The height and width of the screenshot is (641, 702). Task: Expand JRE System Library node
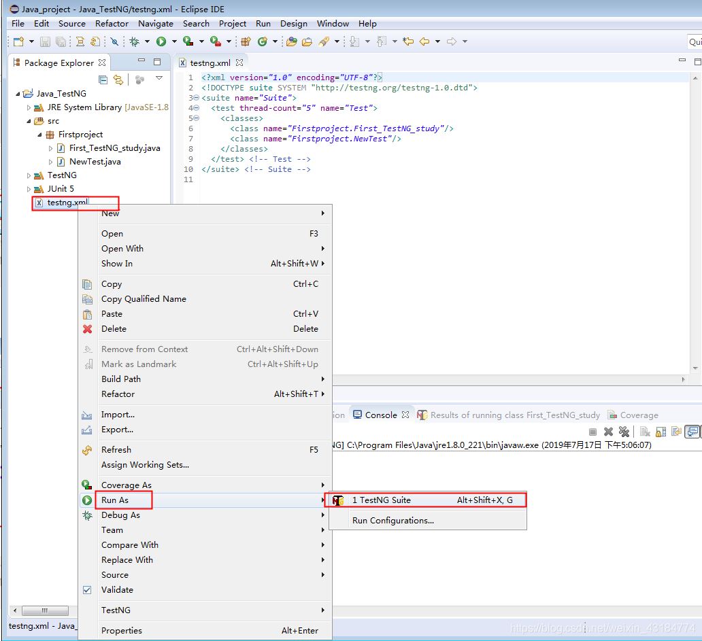point(29,108)
